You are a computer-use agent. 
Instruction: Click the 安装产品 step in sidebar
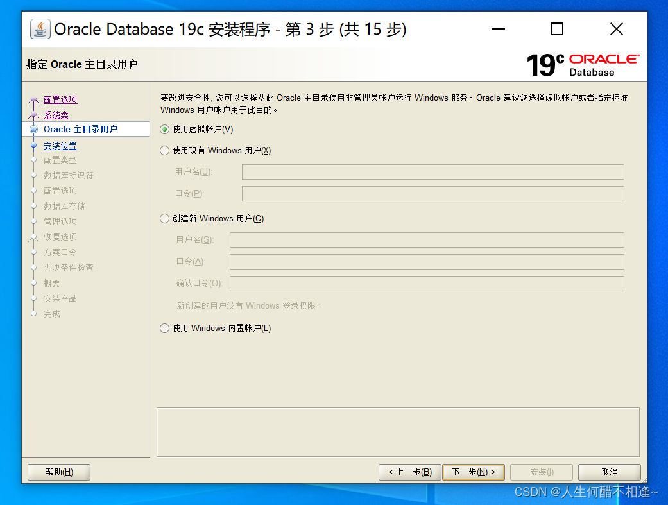coord(60,298)
